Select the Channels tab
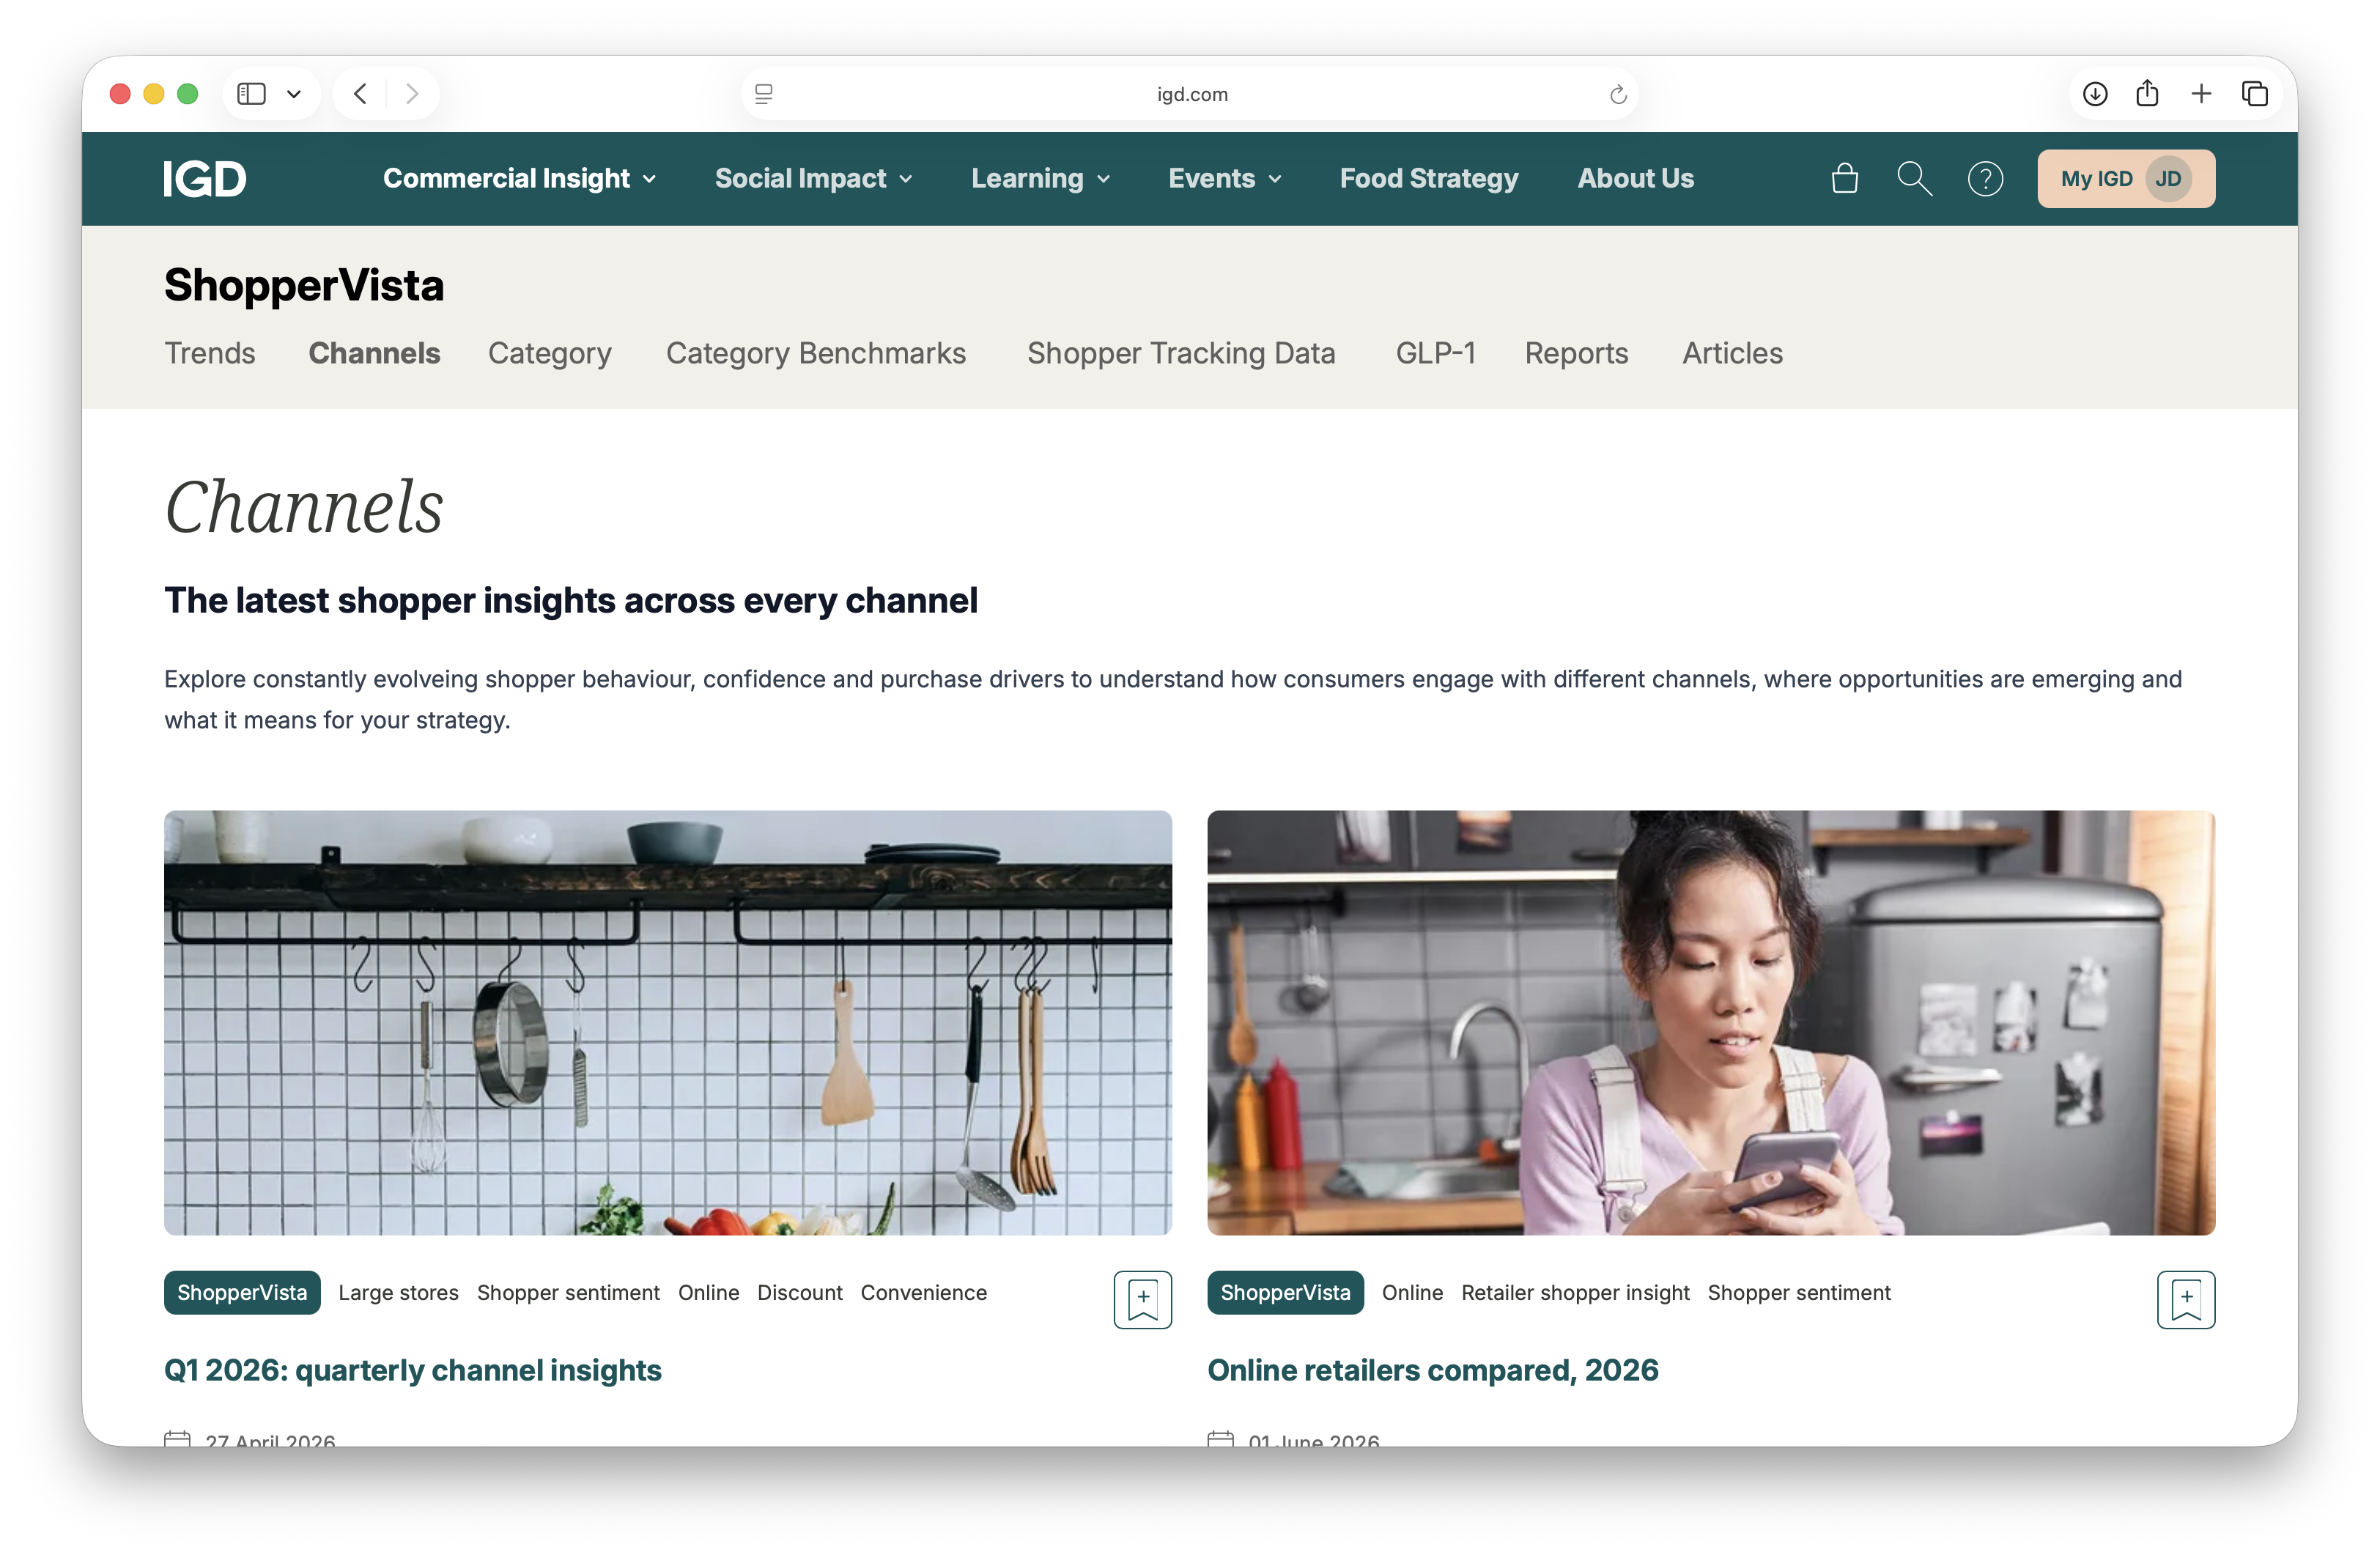This screenshot has height=1555, width=2380. (374, 353)
